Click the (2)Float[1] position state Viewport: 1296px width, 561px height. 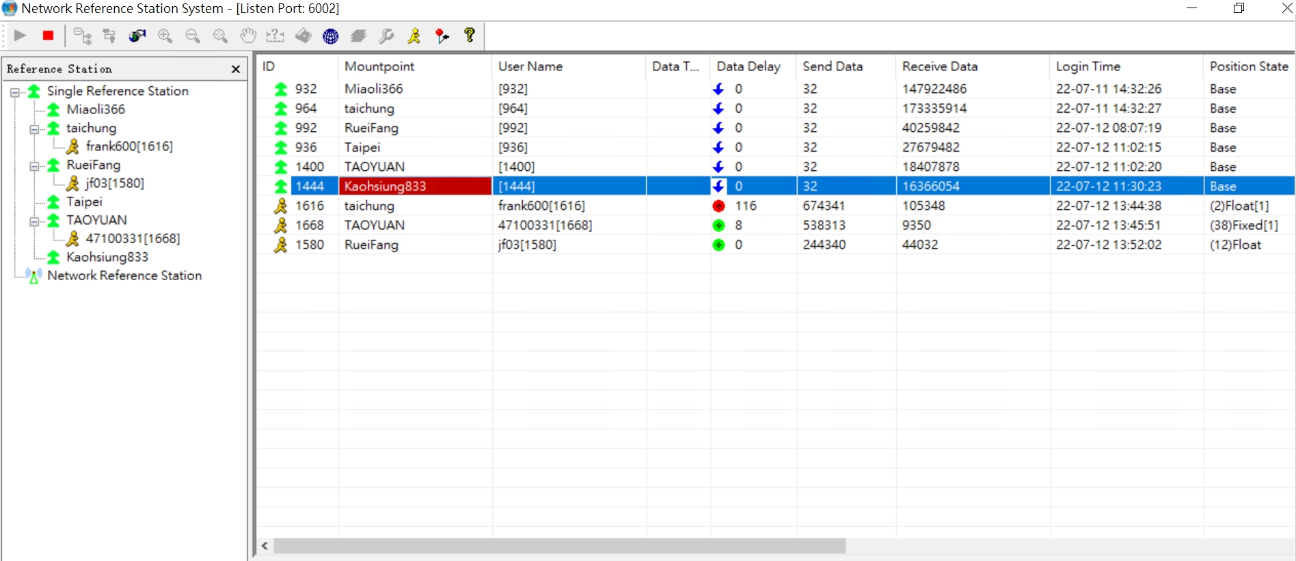click(x=1239, y=206)
